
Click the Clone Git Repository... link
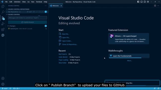[x=70, y=44]
